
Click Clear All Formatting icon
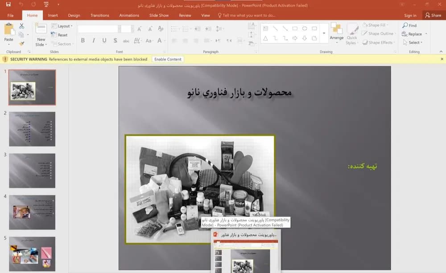(x=161, y=29)
